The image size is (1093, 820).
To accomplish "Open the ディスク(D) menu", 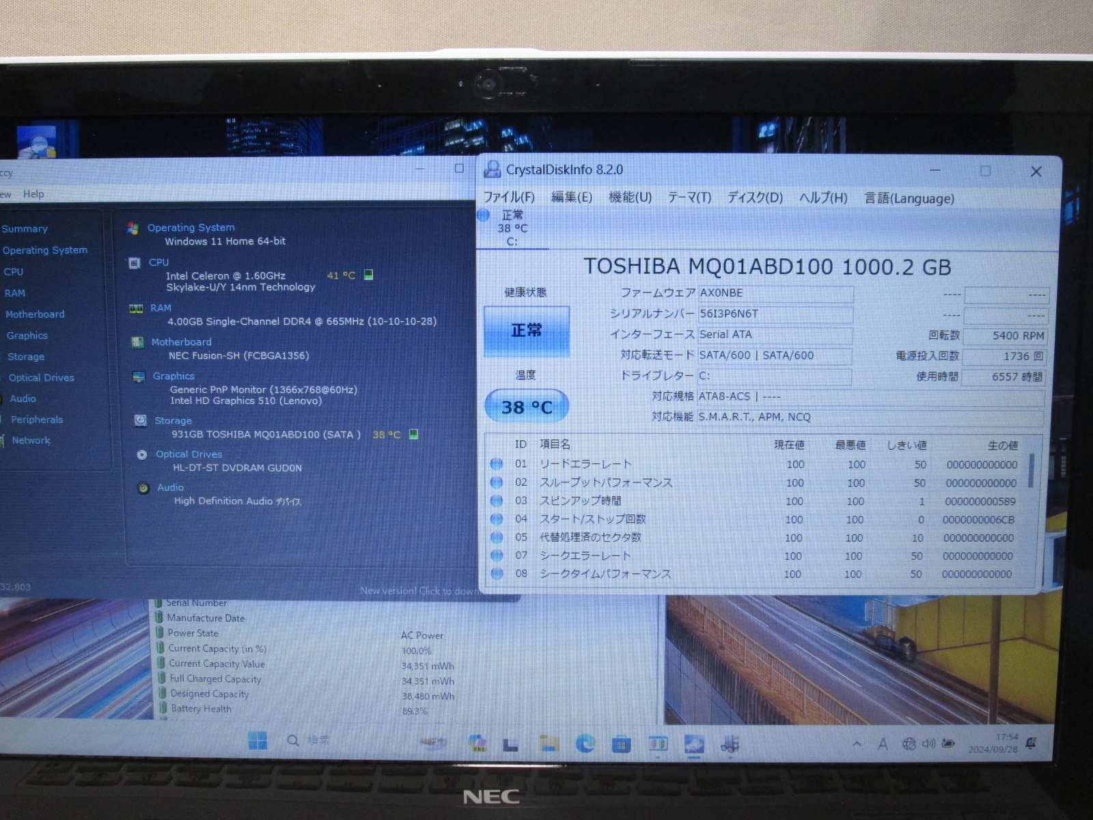I will 755,197.
